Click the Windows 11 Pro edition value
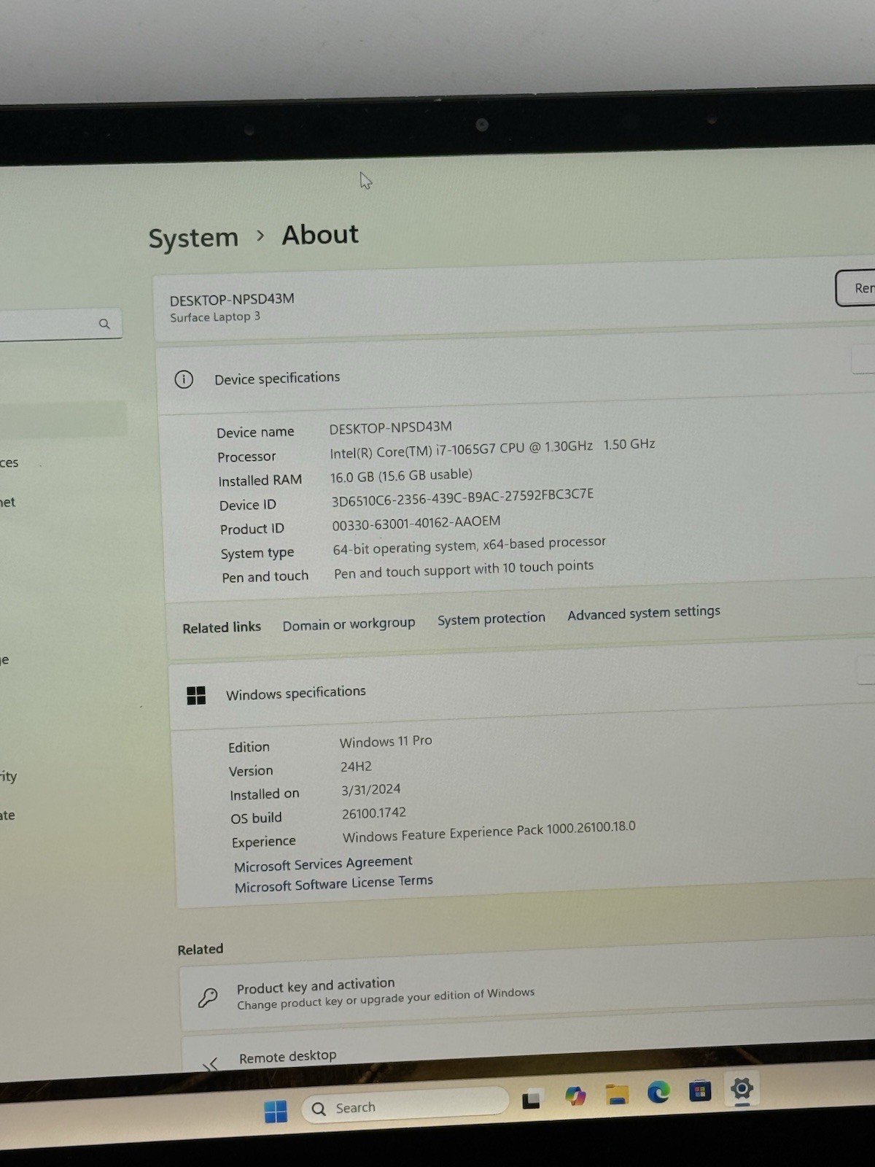The height and width of the screenshot is (1167, 875). pos(386,742)
